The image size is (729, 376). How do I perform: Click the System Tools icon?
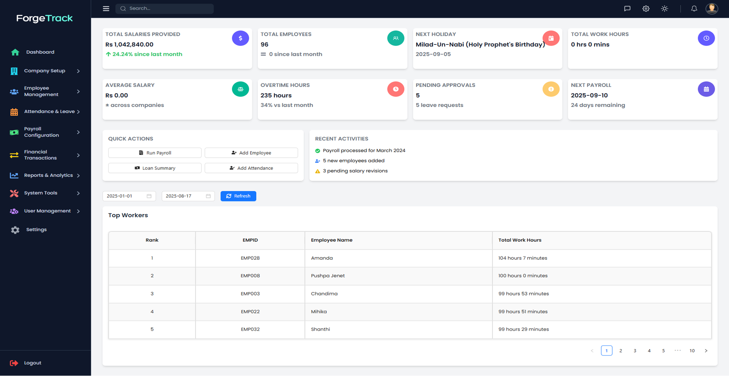click(14, 193)
